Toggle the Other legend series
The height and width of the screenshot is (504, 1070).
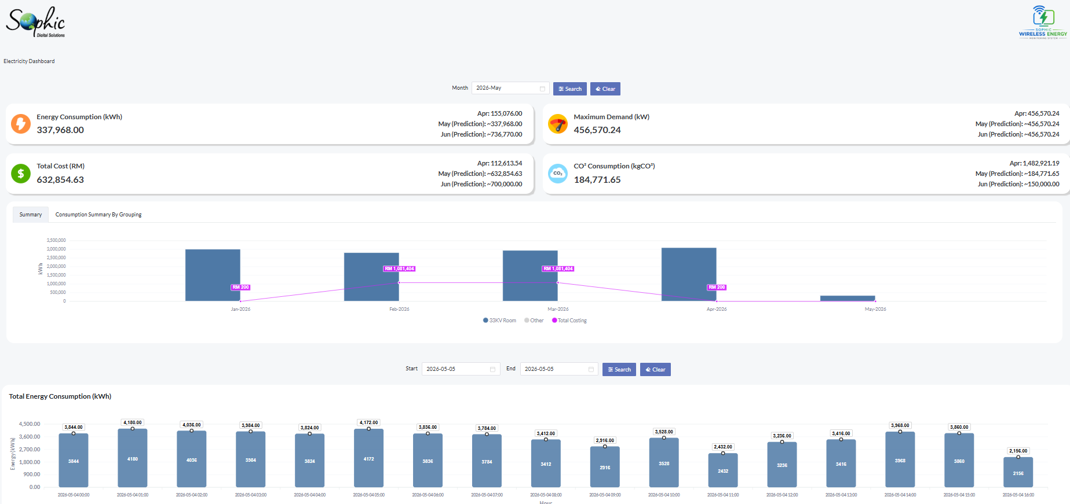click(534, 321)
